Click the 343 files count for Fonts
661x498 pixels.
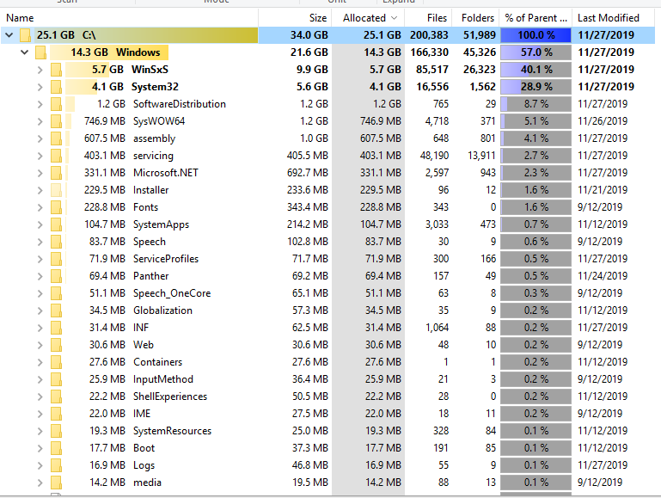(x=441, y=207)
